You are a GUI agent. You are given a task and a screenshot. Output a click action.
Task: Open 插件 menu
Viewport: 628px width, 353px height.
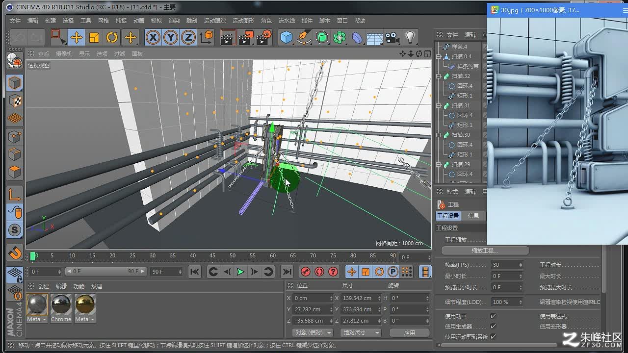307,21
